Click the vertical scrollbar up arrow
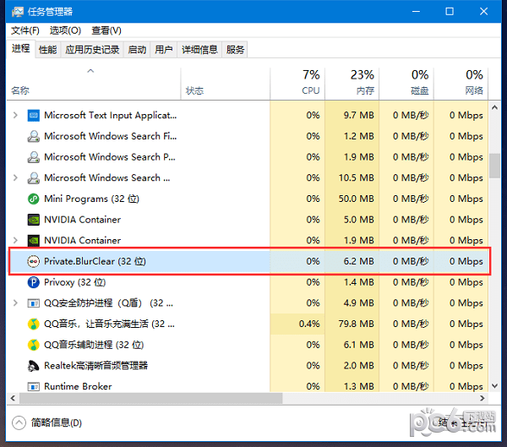 [494, 107]
